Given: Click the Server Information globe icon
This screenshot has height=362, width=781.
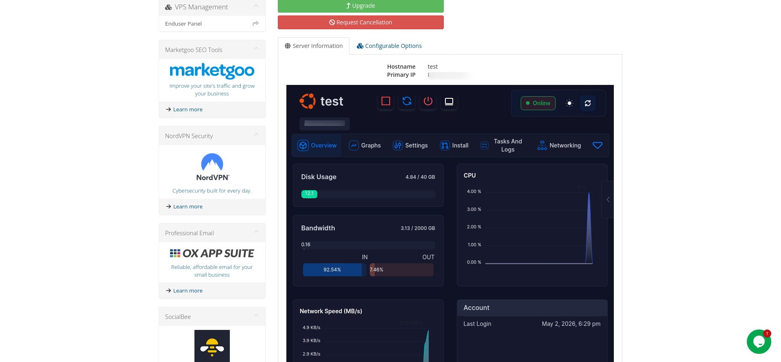Looking at the screenshot, I should [288, 46].
